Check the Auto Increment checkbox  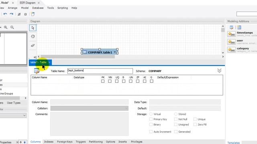tap(151, 132)
